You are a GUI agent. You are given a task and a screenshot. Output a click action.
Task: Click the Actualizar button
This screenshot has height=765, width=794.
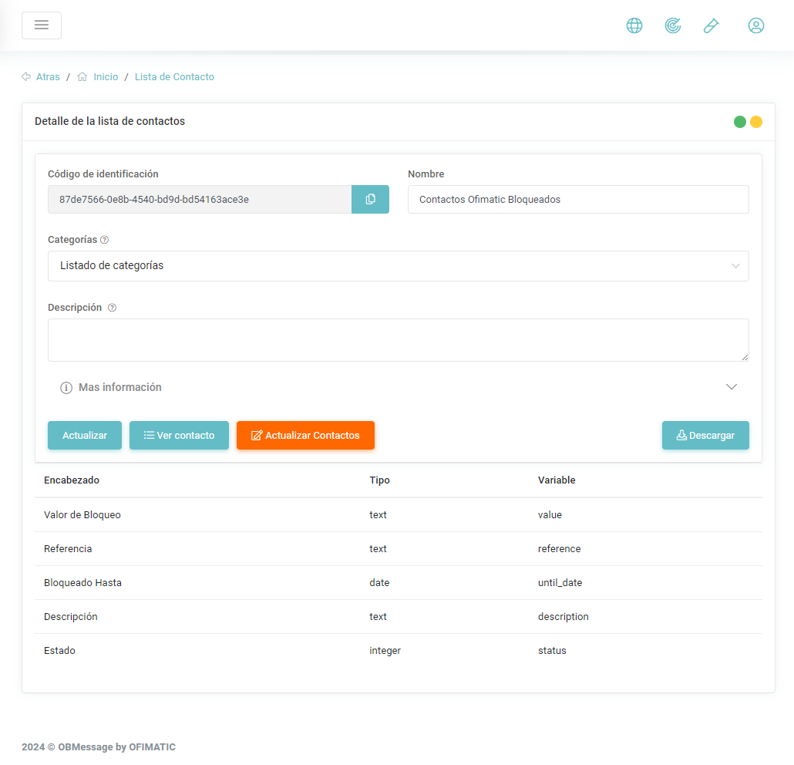pos(85,435)
